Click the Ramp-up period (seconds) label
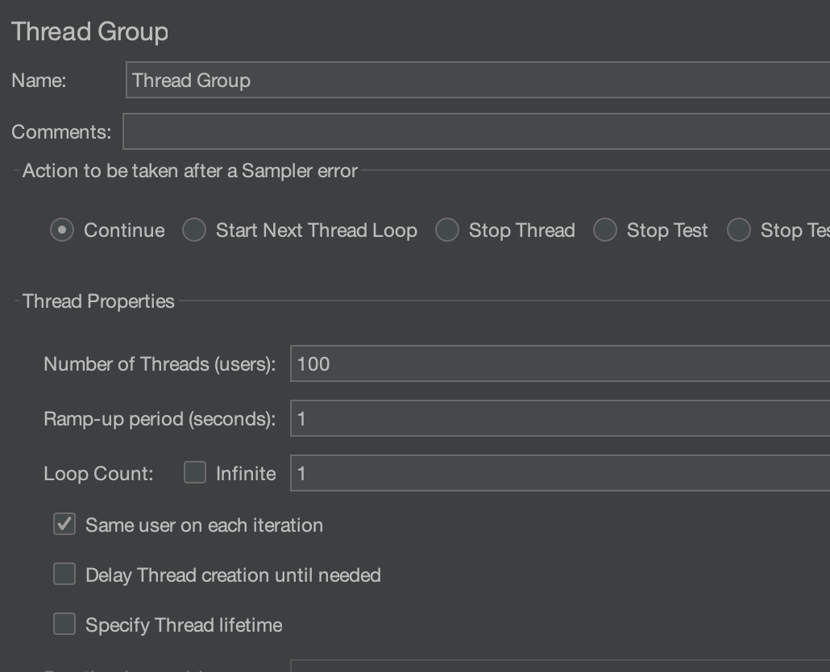Screen dimensions: 830x672 [x=160, y=419]
